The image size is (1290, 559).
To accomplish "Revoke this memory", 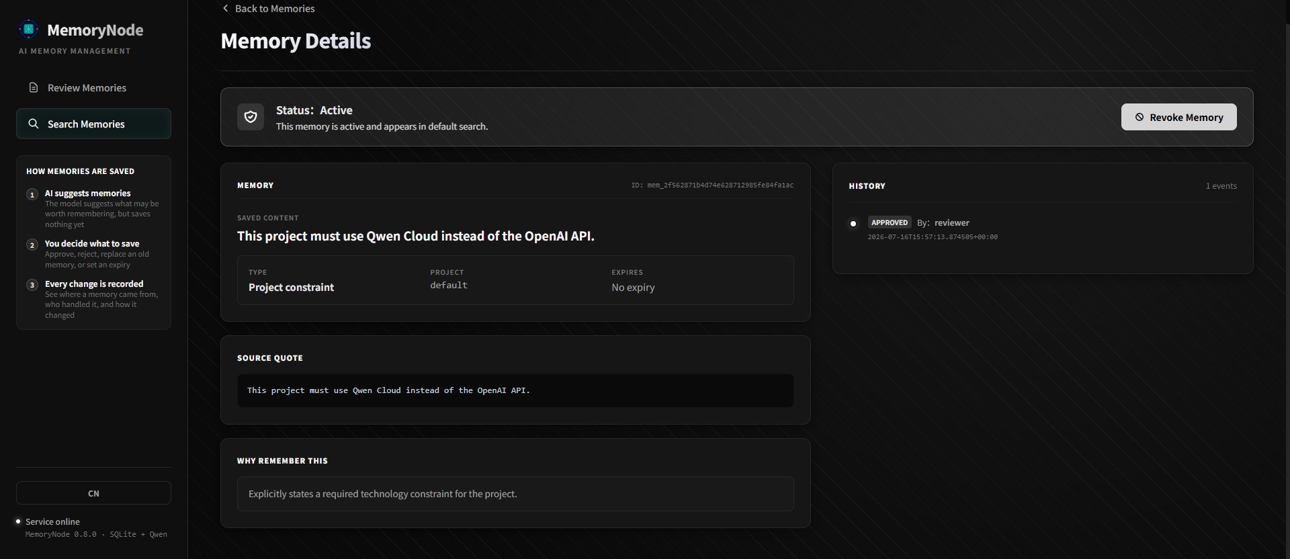I will (1178, 117).
